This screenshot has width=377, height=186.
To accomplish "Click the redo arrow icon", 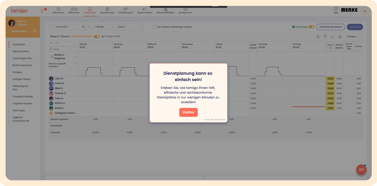I will pos(57,43).
